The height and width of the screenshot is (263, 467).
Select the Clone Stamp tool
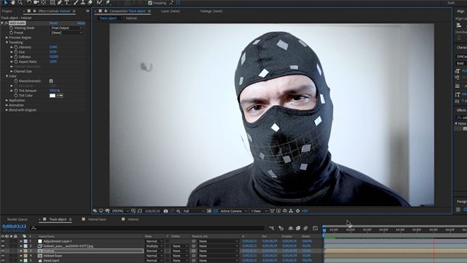click(83, 2)
